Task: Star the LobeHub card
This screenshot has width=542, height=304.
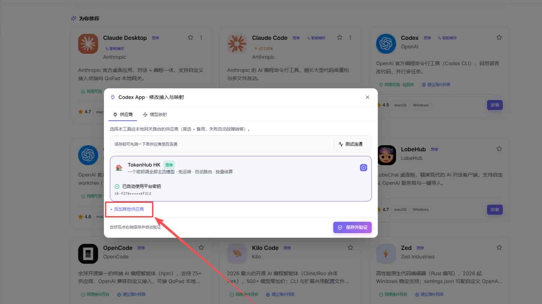Action: pyautogui.click(x=499, y=149)
